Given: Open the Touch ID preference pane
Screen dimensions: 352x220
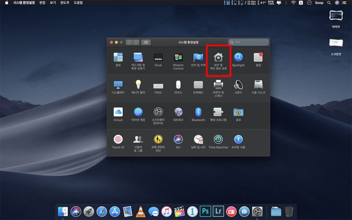Looking at the screenshot, I should coord(118,142).
